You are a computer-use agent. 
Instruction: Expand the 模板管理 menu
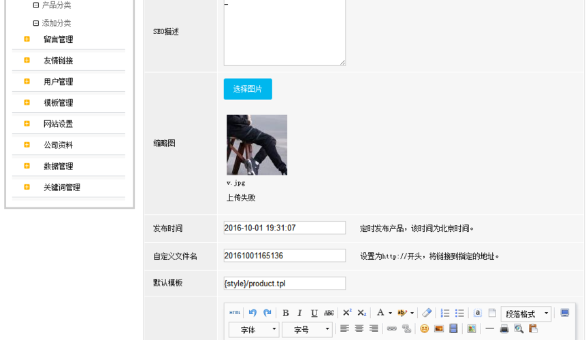(58, 103)
